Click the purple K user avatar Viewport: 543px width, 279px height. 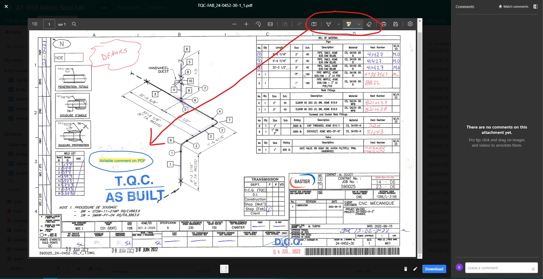[x=459, y=267]
